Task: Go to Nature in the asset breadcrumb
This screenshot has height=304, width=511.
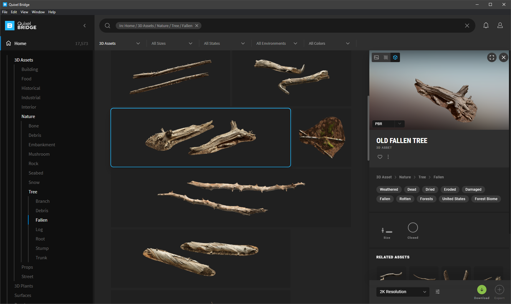Action: coord(405,177)
